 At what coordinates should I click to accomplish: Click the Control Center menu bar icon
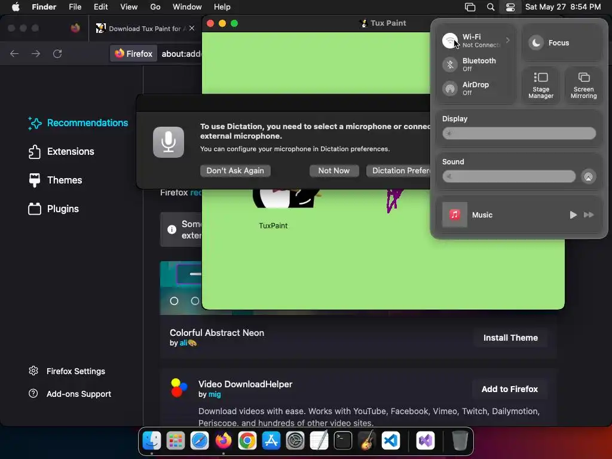coord(510,7)
